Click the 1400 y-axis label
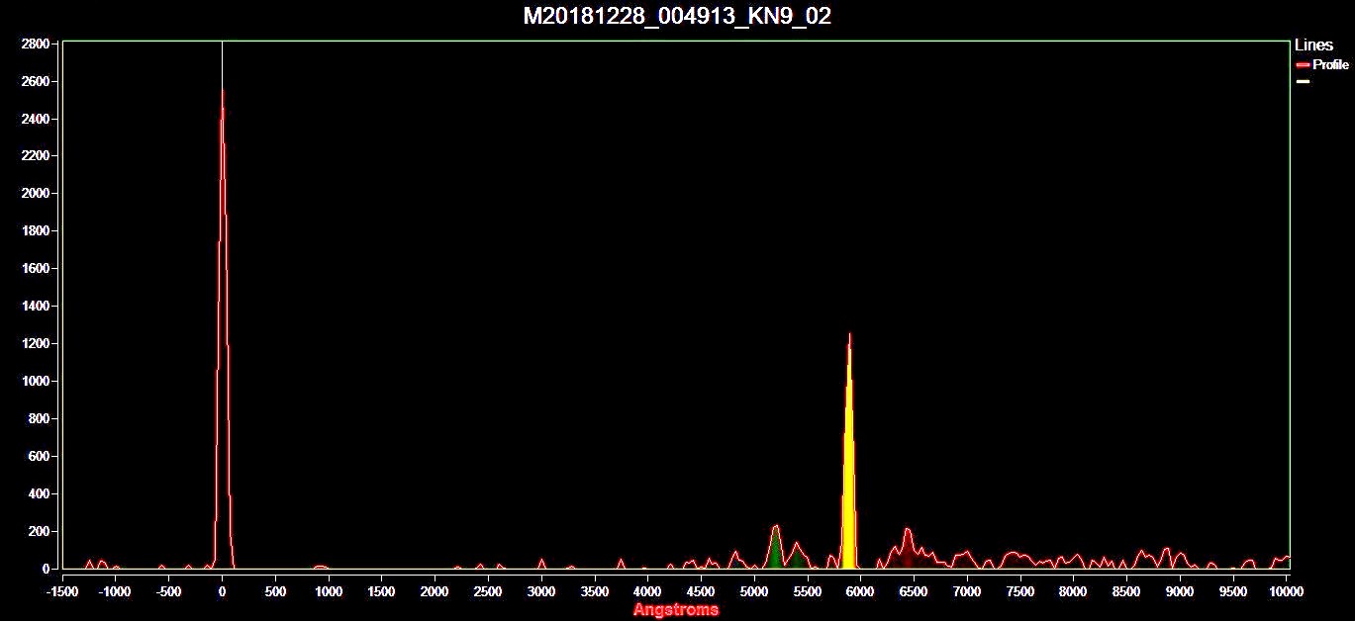This screenshot has width=1355, height=622. (36, 307)
